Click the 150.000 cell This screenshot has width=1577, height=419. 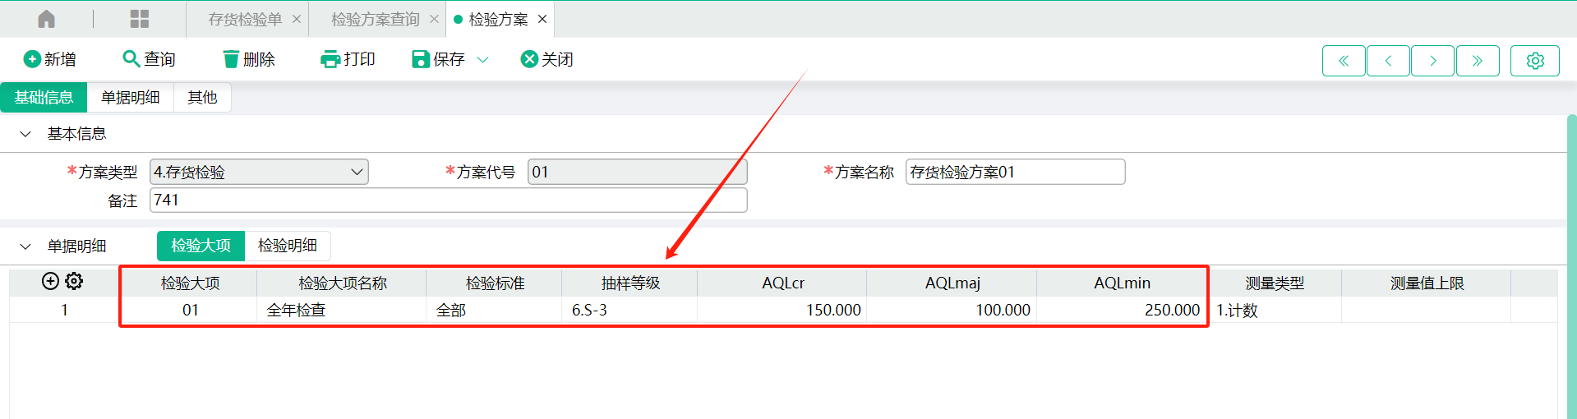coord(782,310)
